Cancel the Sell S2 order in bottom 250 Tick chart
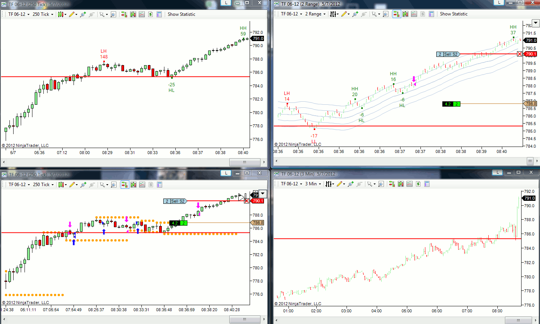This screenshot has width=540, height=324. pyautogui.click(x=247, y=201)
